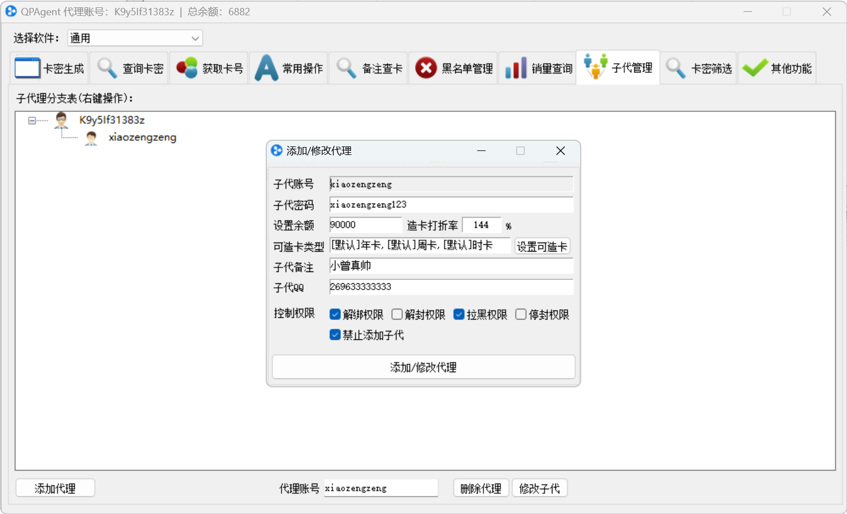Open the 查询卡密 card query tool
The height and width of the screenshot is (514, 847).
tap(129, 67)
